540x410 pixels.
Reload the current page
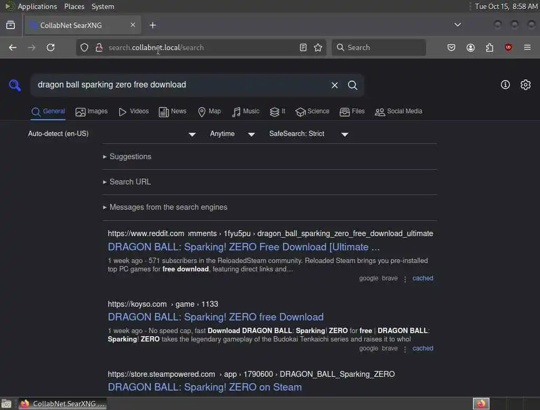click(51, 47)
